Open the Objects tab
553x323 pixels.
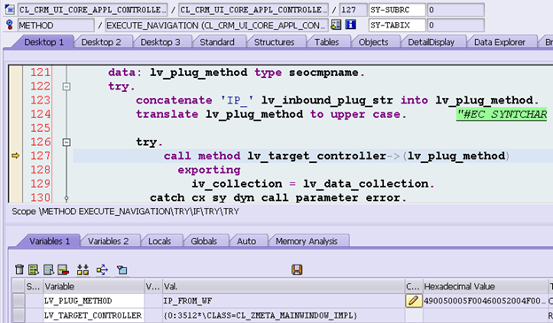(373, 42)
